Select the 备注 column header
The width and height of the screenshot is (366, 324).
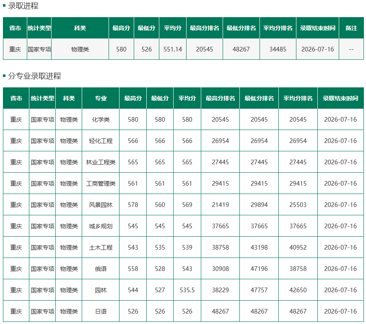(351, 28)
